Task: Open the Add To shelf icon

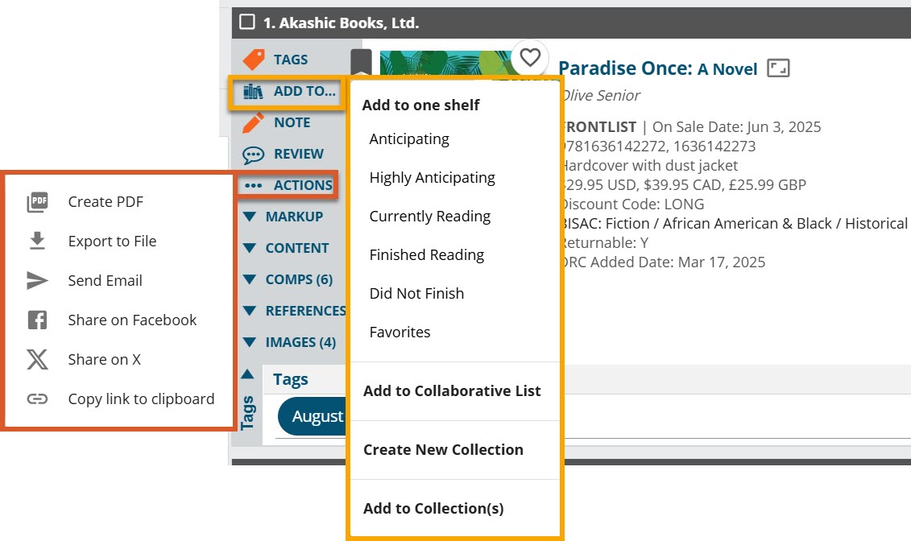Action: point(254,92)
